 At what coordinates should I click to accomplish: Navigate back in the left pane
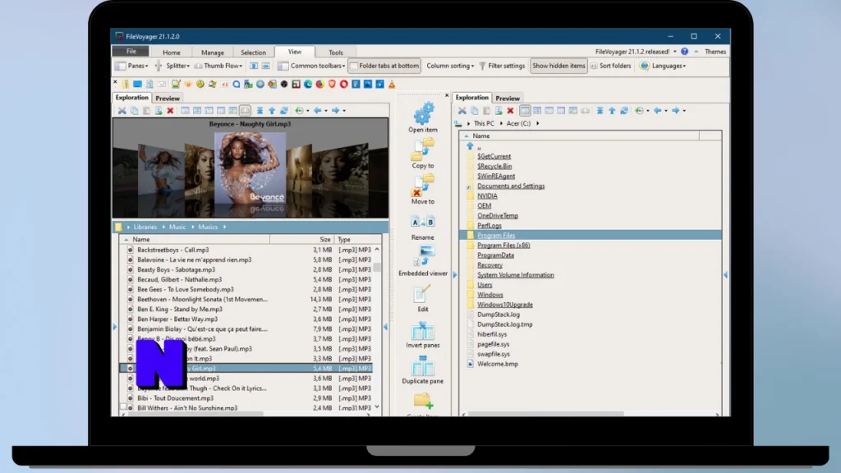click(x=318, y=111)
